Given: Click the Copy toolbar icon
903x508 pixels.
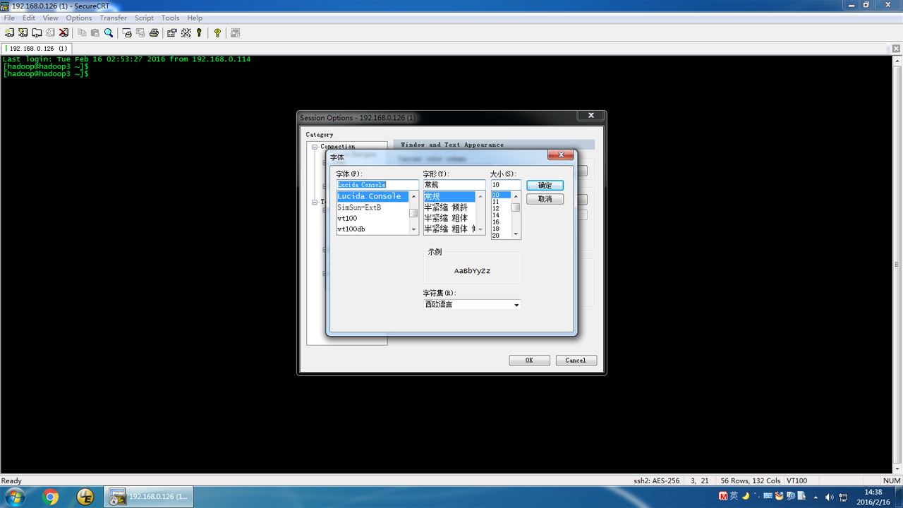Looking at the screenshot, I should (x=82, y=32).
